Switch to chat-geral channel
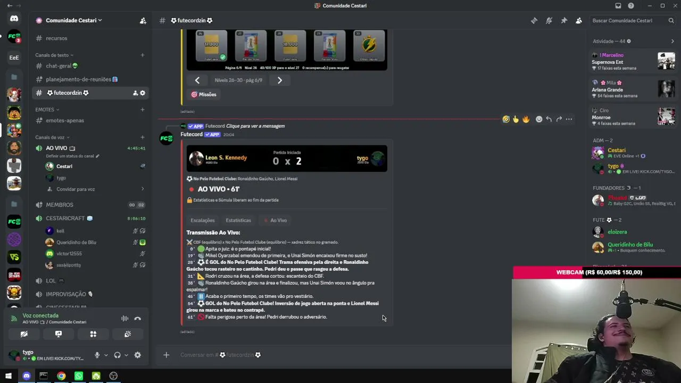 (90, 66)
